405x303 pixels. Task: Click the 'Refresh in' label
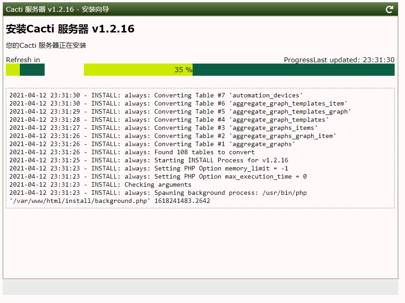(23, 60)
